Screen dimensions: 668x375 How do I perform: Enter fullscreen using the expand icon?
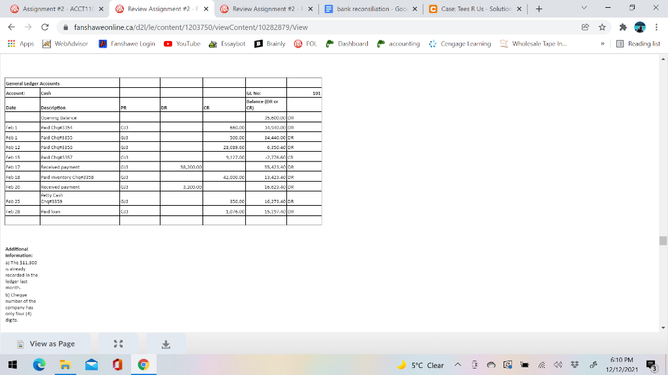click(117, 343)
